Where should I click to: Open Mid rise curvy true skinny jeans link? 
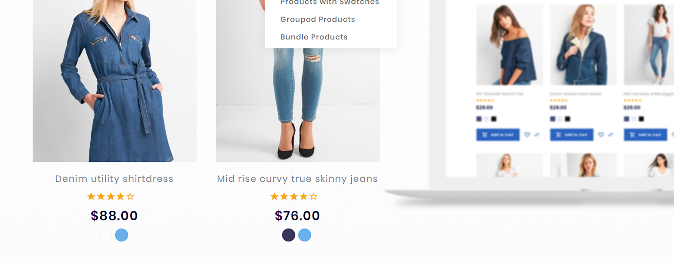click(x=297, y=179)
